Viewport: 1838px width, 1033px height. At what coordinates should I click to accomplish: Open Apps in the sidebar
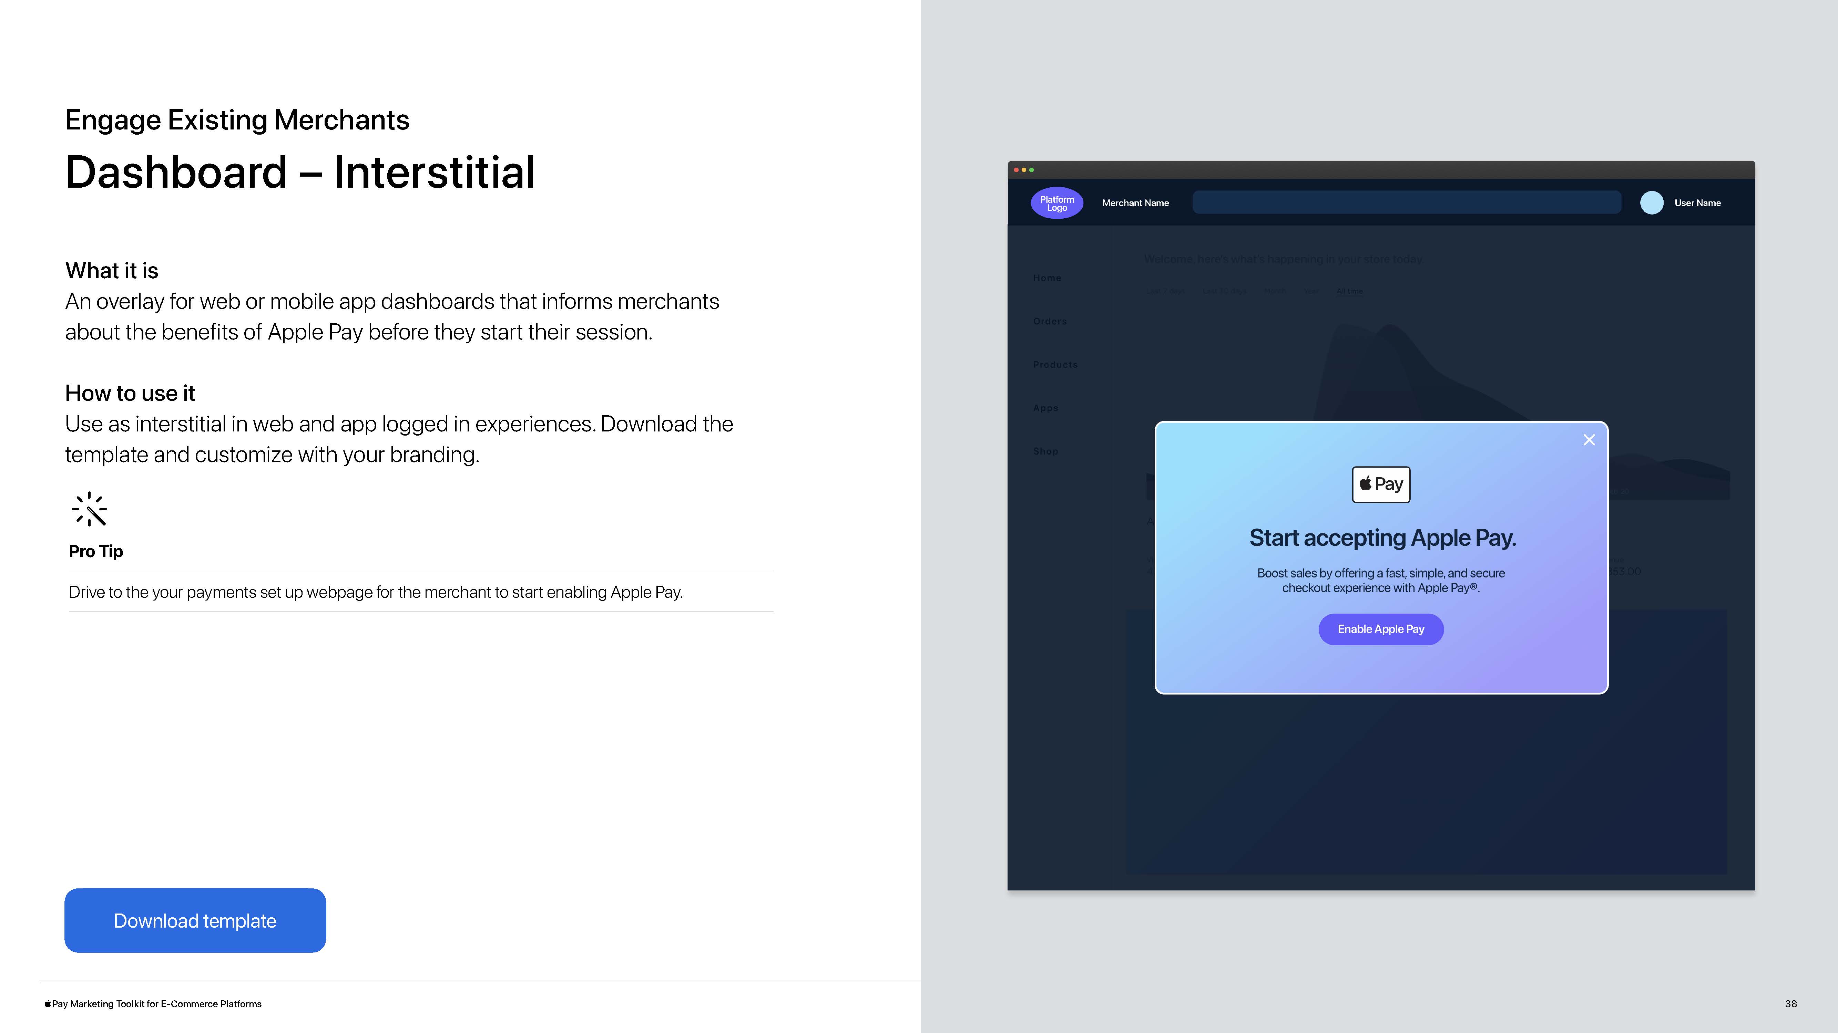click(1045, 408)
